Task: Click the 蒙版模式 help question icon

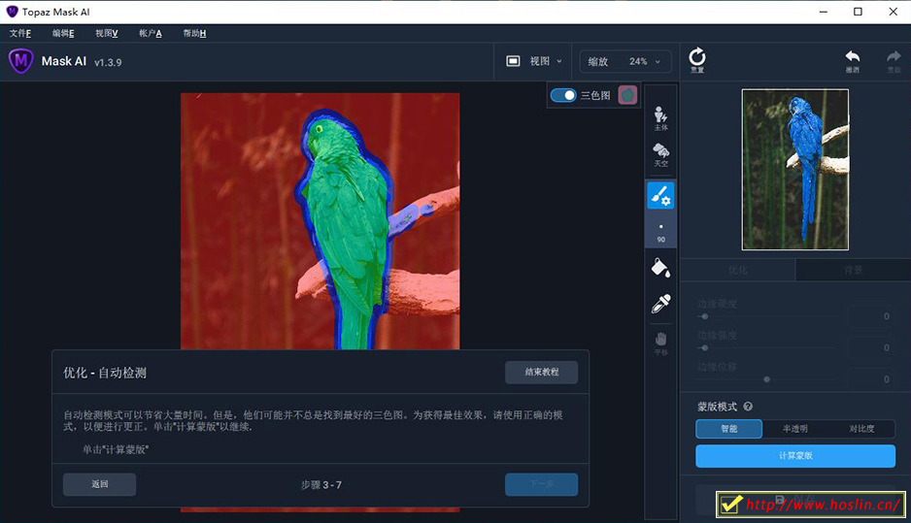Action: [x=748, y=407]
